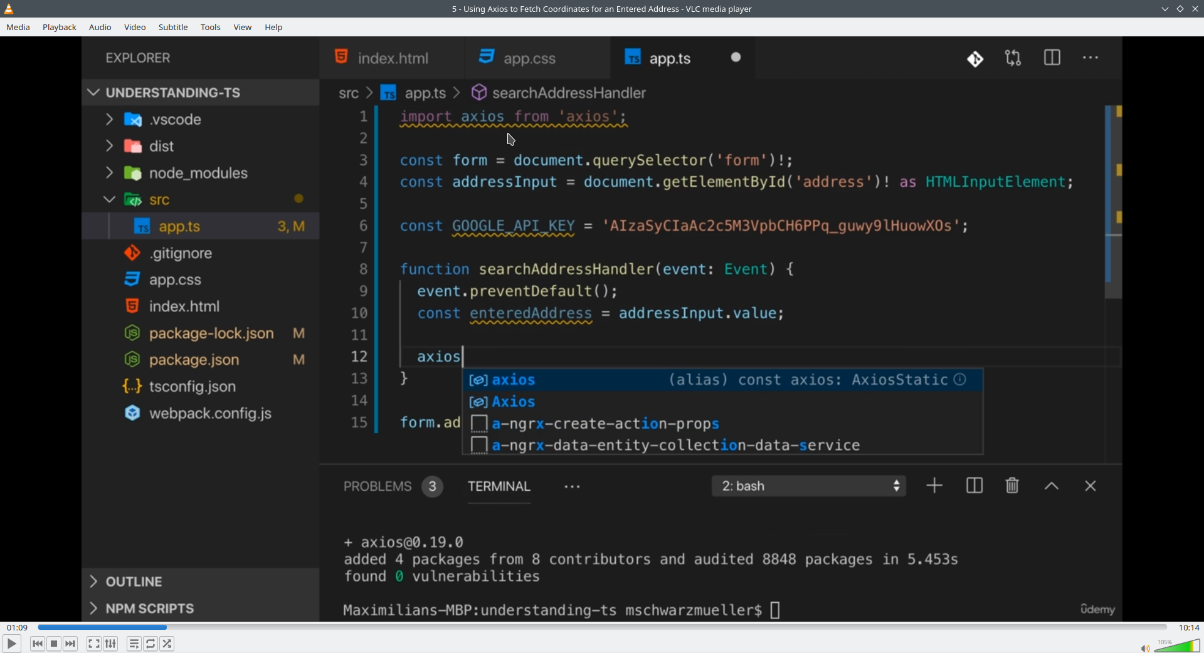The width and height of the screenshot is (1204, 653).
Task: Open editor more actions ellipsis
Action: pos(1090,58)
